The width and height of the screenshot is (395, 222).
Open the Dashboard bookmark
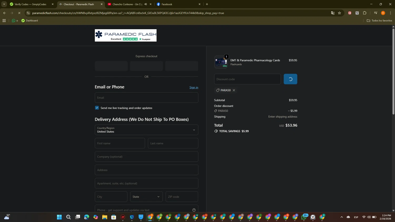point(29,21)
